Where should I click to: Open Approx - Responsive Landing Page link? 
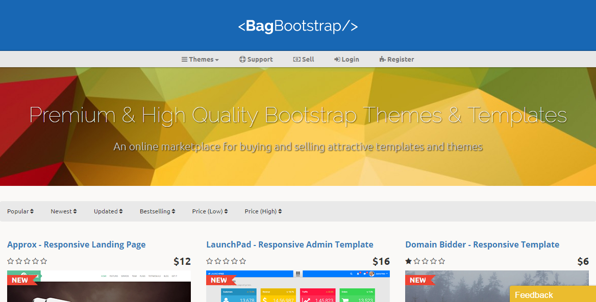pos(77,244)
